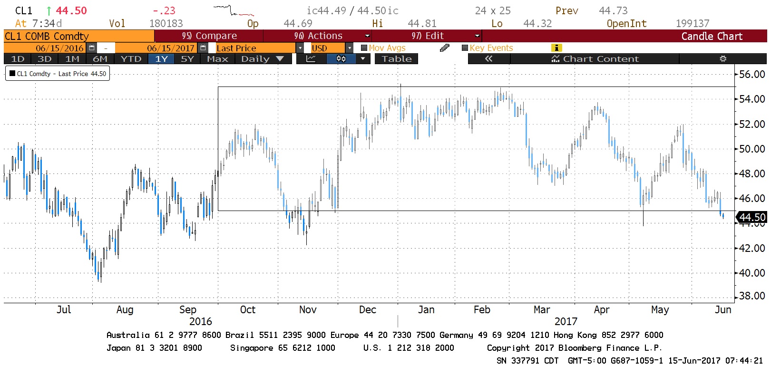Click the black legend marker for CL1 Comdty

tap(12, 73)
